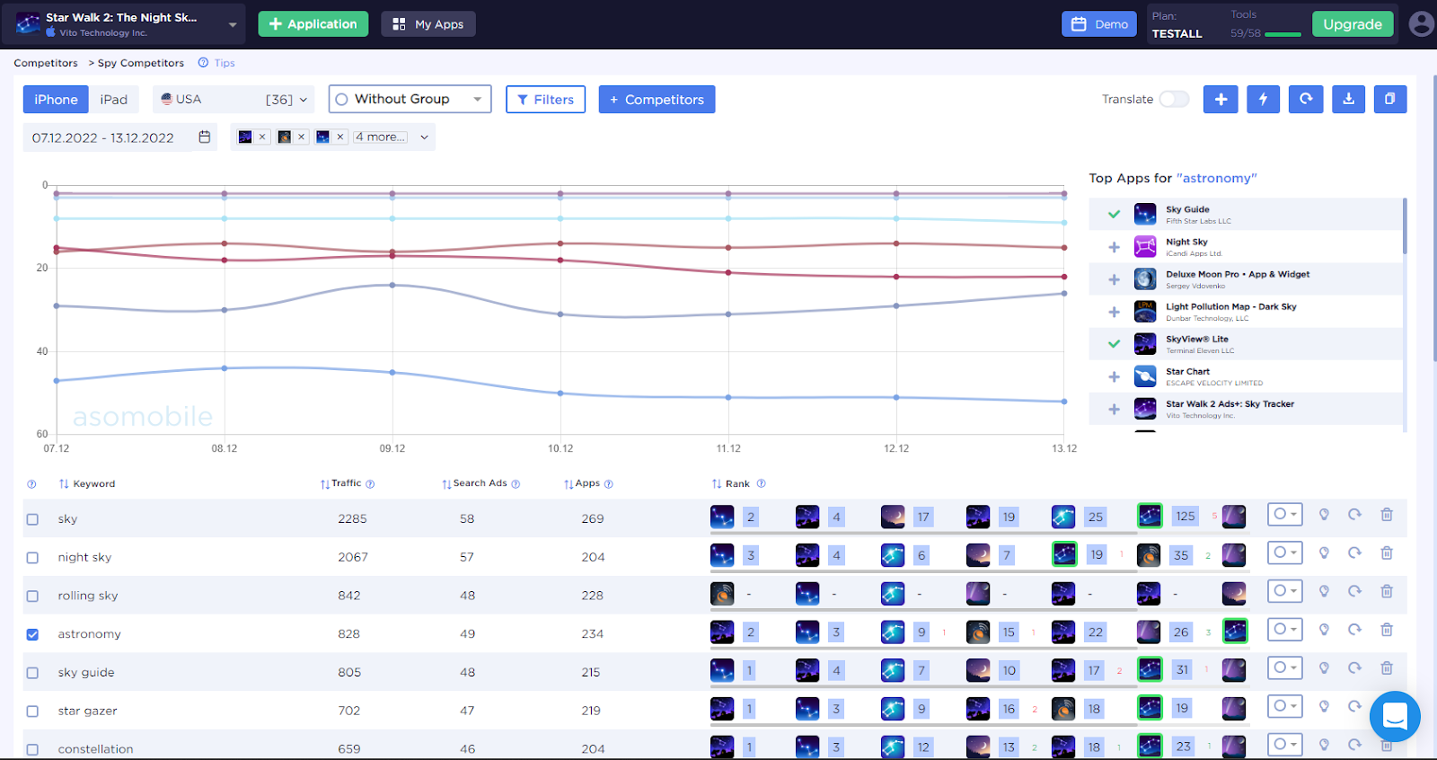The height and width of the screenshot is (760, 1437).
Task: Switch to the iPad tab
Action: tap(113, 100)
